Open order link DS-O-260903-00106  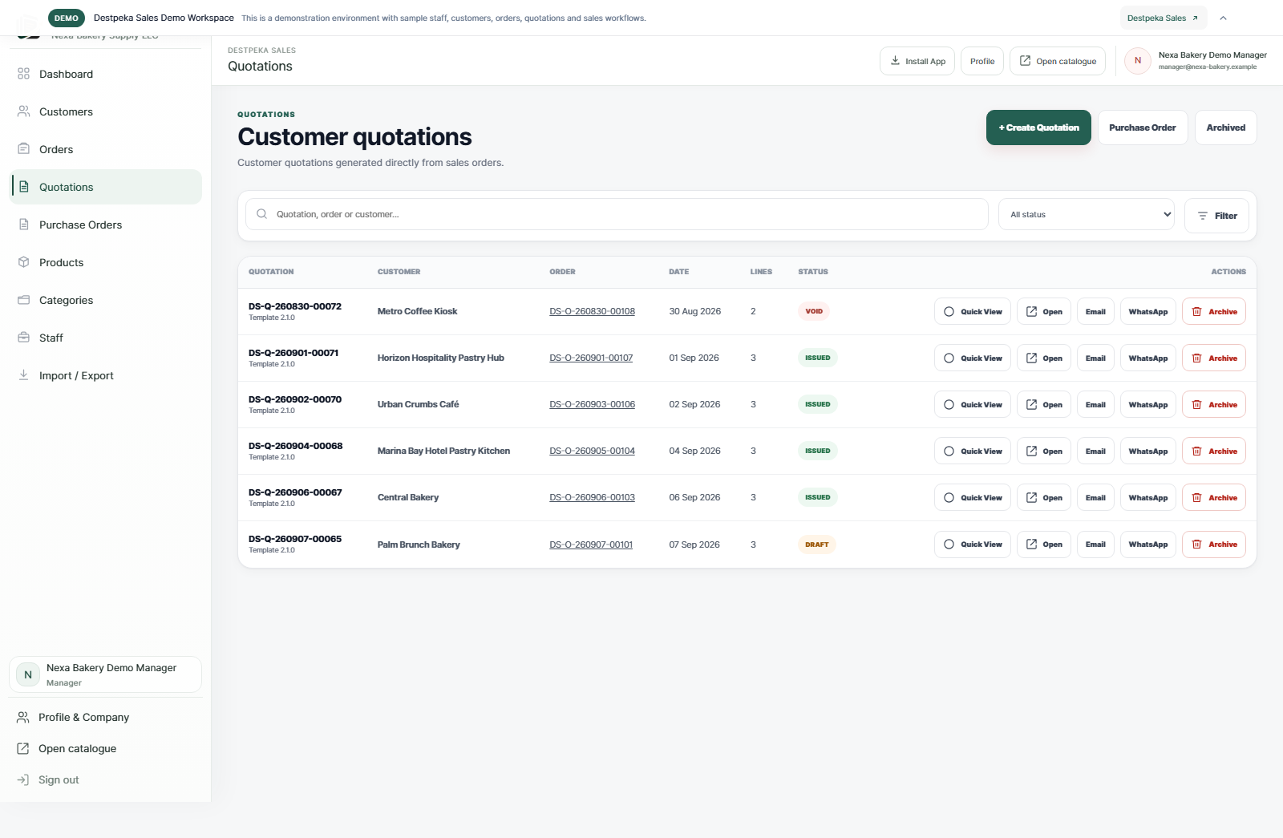(x=593, y=404)
